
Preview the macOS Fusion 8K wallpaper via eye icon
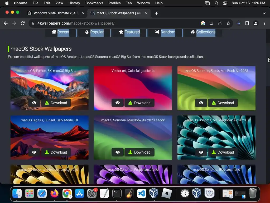34,103
